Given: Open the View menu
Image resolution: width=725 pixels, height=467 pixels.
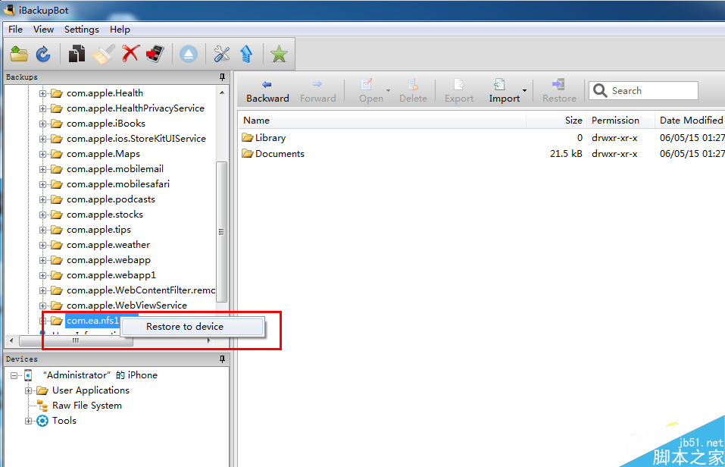Looking at the screenshot, I should 43,29.
